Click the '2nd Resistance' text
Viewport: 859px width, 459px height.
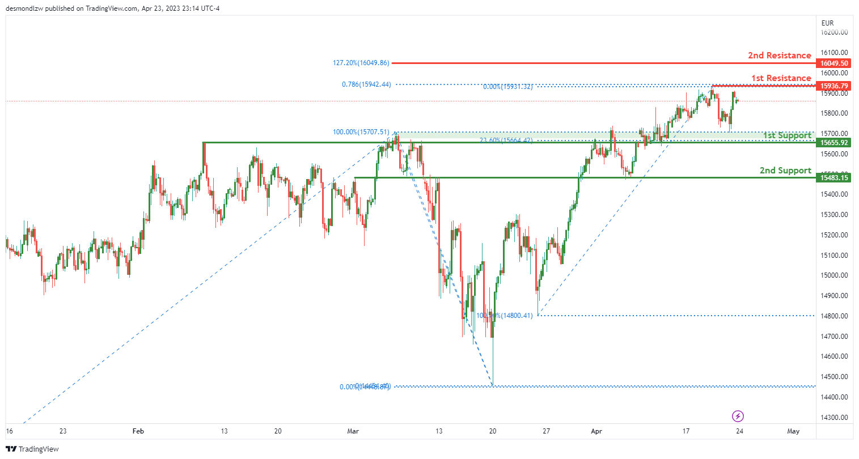coord(779,56)
